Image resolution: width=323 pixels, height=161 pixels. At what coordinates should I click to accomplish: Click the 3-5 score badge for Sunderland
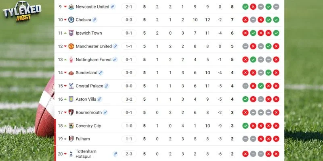[129, 73]
